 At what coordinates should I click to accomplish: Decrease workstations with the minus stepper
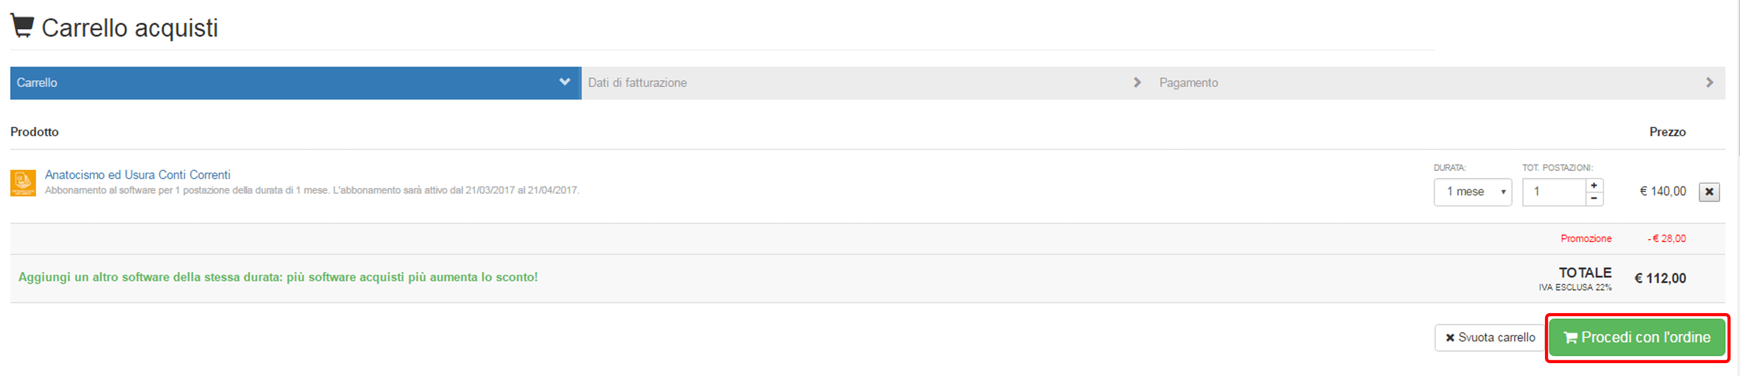tap(1594, 199)
